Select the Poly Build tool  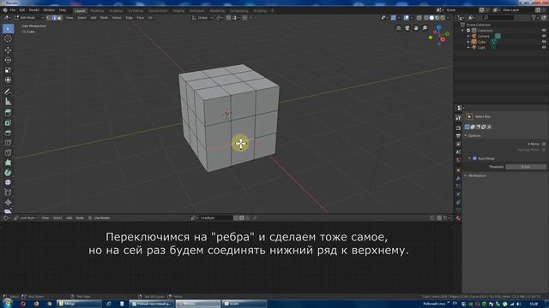tap(8, 163)
